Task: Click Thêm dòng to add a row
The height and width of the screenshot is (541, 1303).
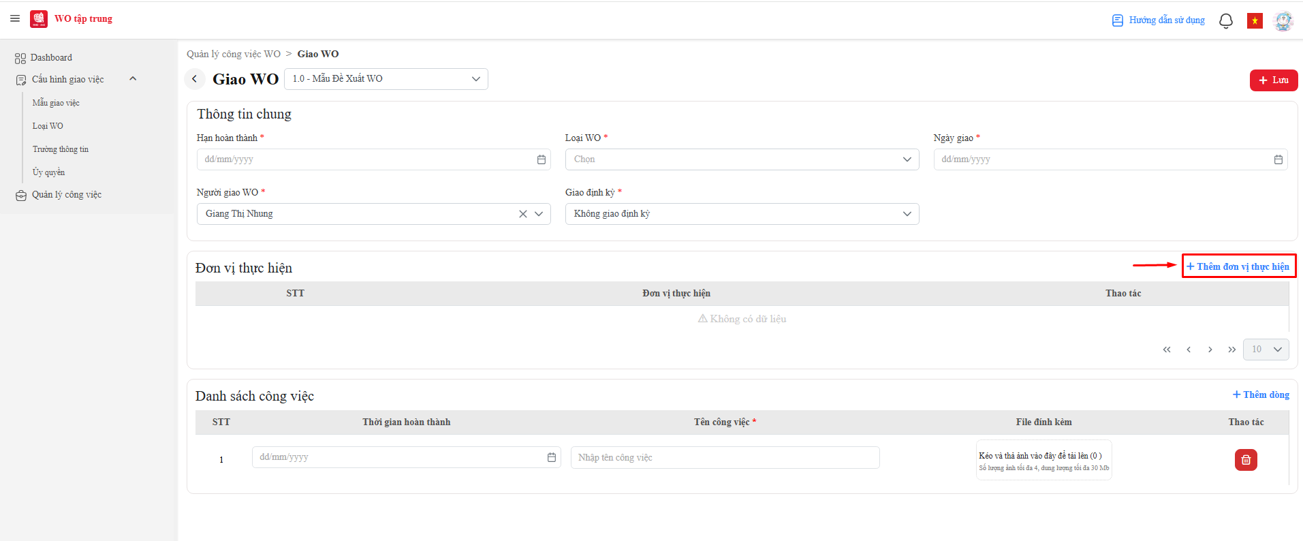Action: point(1261,395)
